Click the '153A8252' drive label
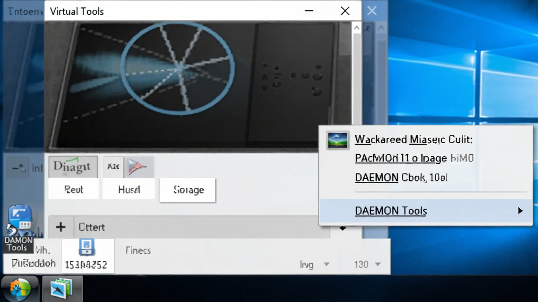Screen dimensions: 538x302 click(86, 265)
